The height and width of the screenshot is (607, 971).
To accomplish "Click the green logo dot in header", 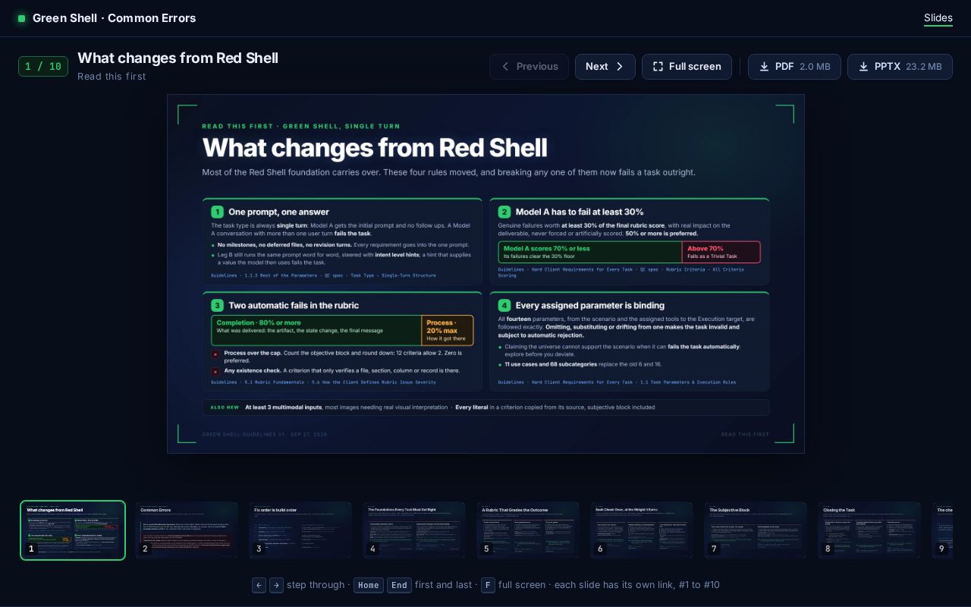I will click(x=22, y=18).
